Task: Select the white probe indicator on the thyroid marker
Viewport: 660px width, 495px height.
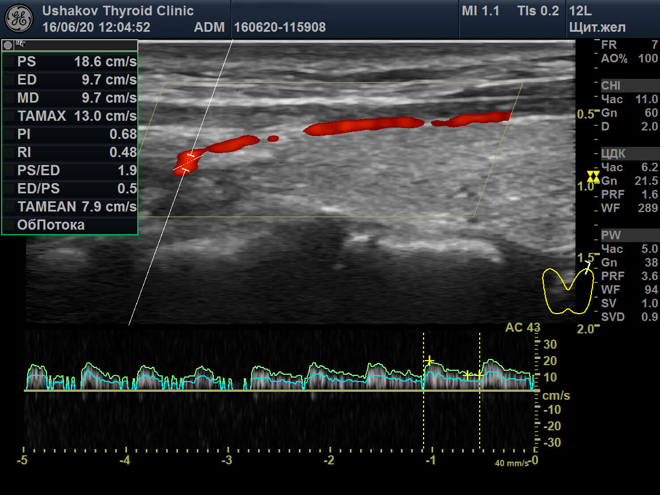Action: point(587,267)
